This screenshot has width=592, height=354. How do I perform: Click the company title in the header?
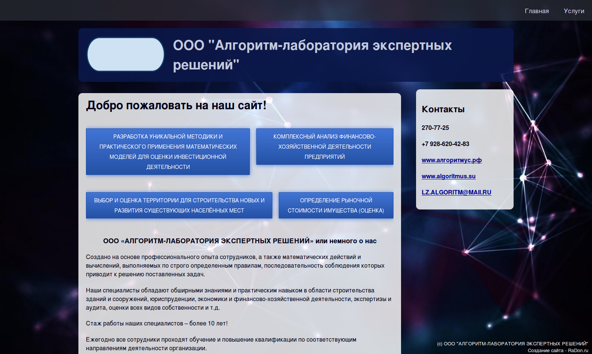[x=312, y=55]
